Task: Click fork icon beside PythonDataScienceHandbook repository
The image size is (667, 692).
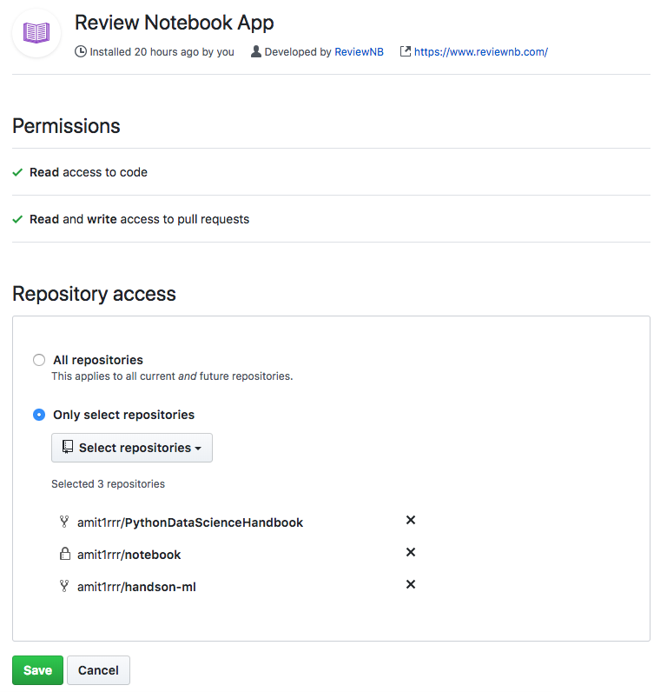Action: pyautogui.click(x=64, y=522)
